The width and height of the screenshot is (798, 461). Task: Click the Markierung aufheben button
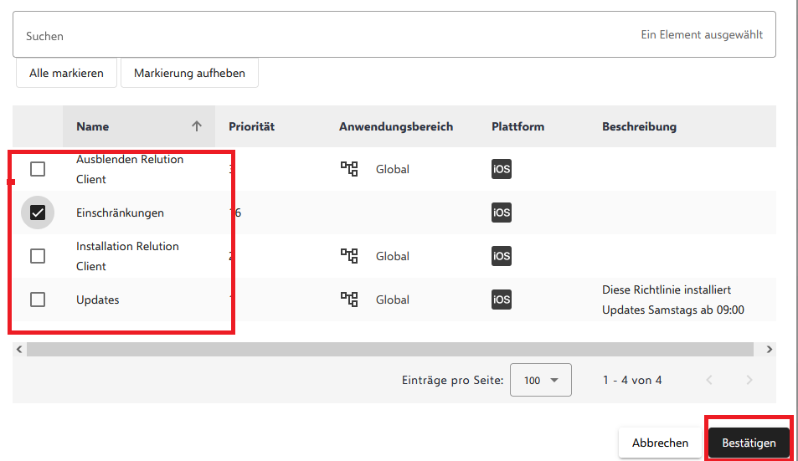point(189,73)
